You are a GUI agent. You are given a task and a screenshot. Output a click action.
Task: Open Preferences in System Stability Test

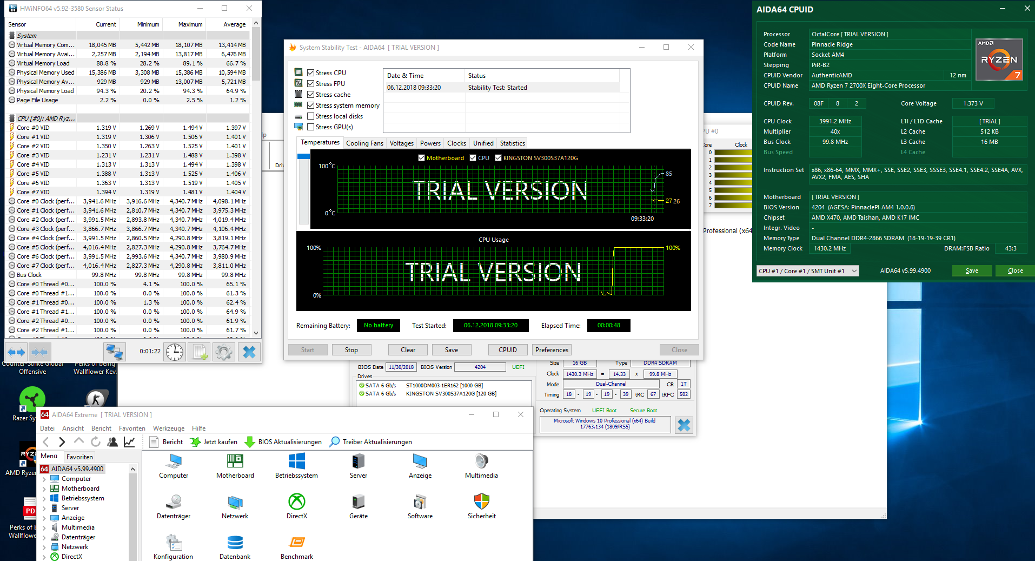click(x=552, y=350)
